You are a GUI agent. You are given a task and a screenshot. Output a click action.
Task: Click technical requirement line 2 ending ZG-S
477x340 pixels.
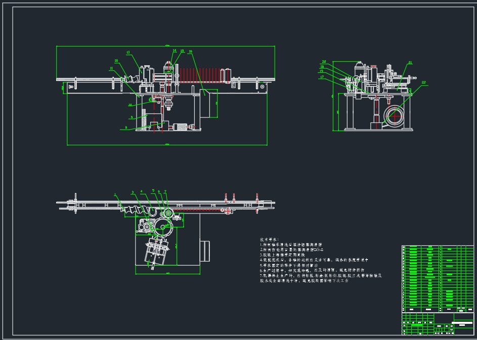[x=292, y=250]
